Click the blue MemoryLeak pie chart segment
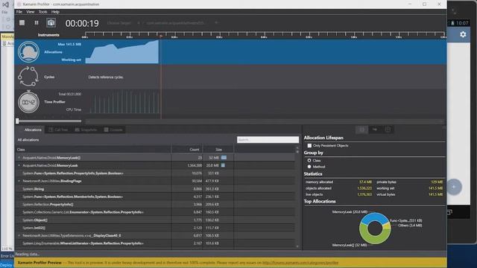477x268 pixels. tap(374, 217)
